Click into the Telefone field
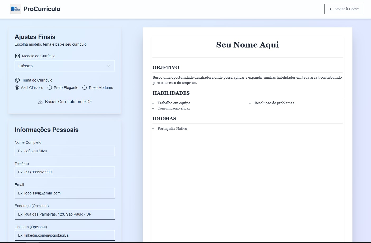 [64, 172]
